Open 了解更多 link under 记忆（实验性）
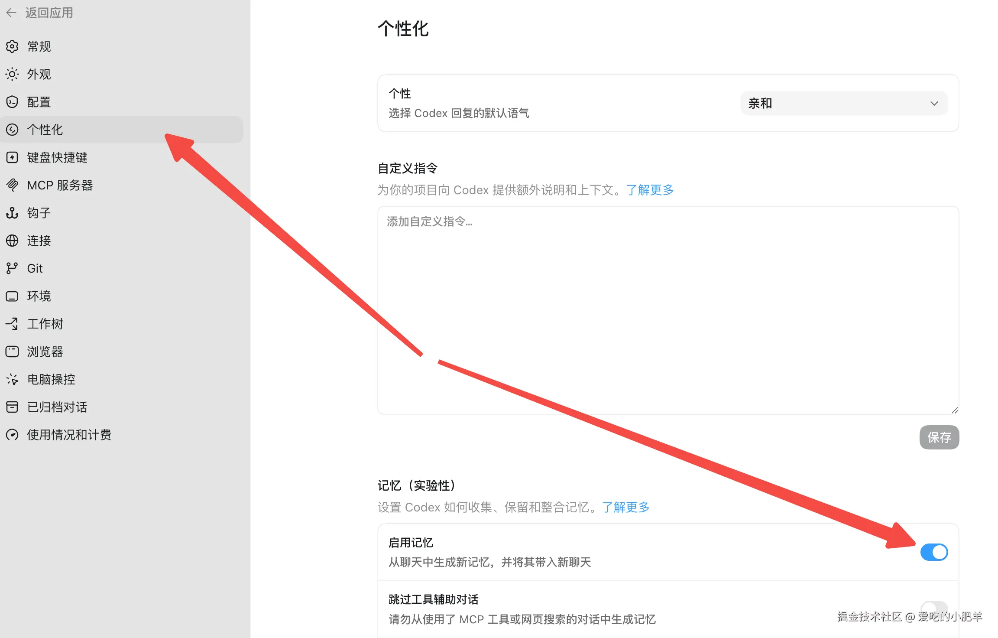The width and height of the screenshot is (998, 638). point(626,507)
